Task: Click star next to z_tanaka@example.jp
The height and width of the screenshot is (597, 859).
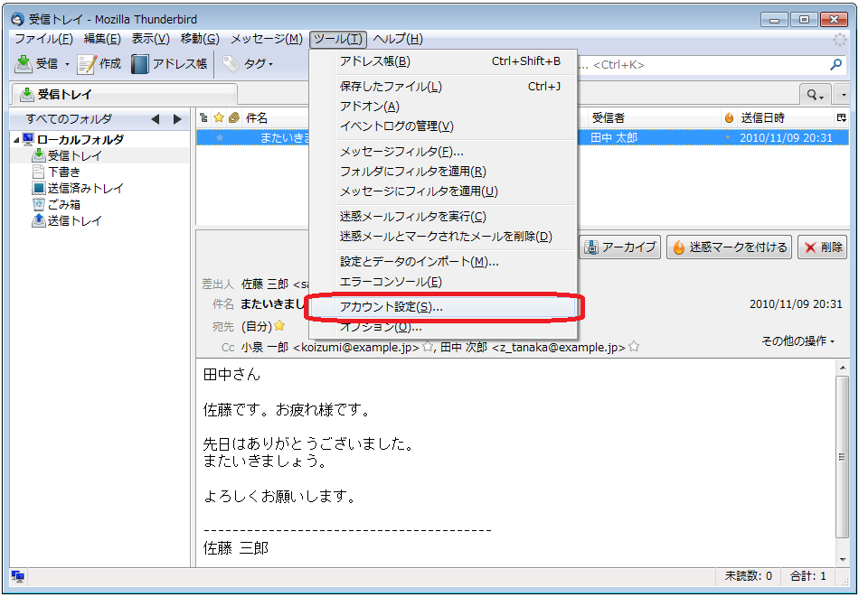Action: click(634, 347)
